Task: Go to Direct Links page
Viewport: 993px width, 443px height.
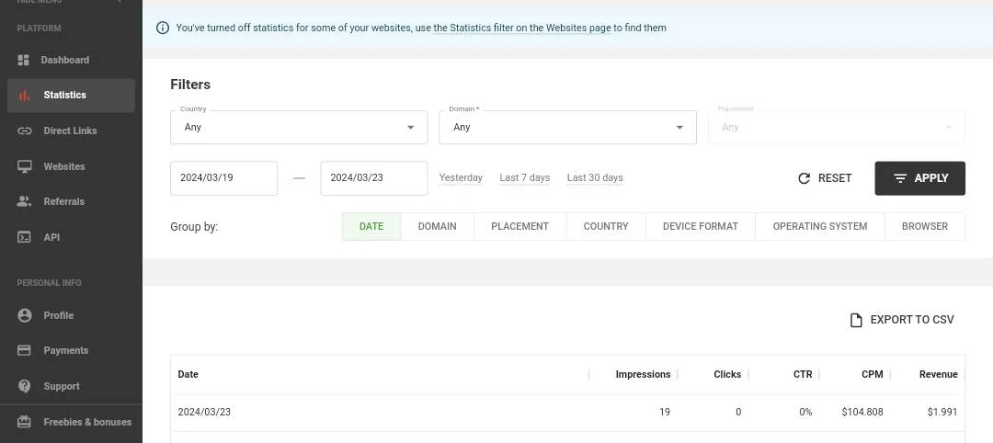Action: coord(71,131)
